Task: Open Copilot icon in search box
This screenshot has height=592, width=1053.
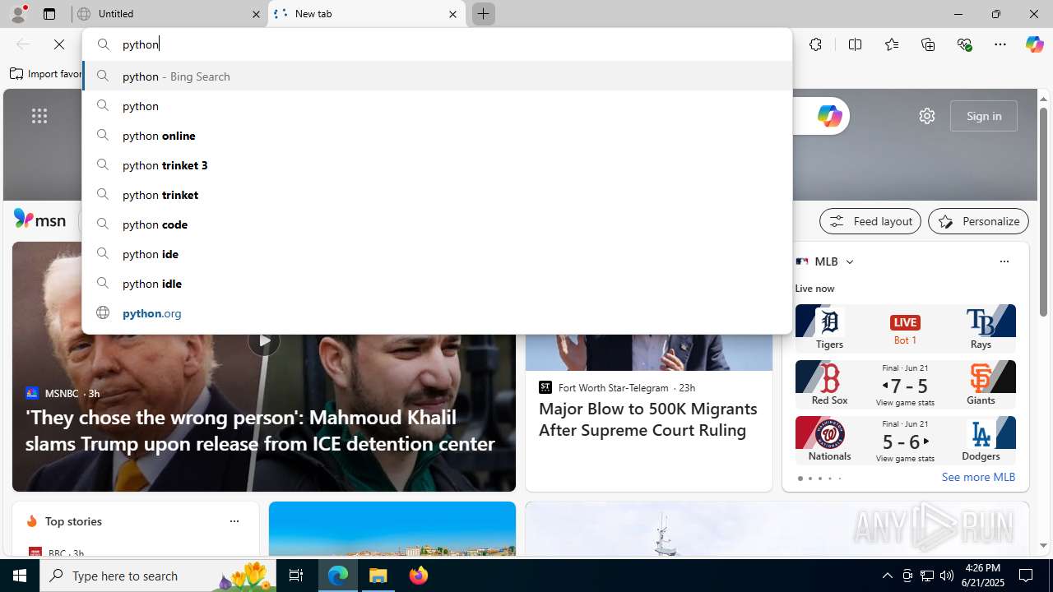Action: [829, 116]
